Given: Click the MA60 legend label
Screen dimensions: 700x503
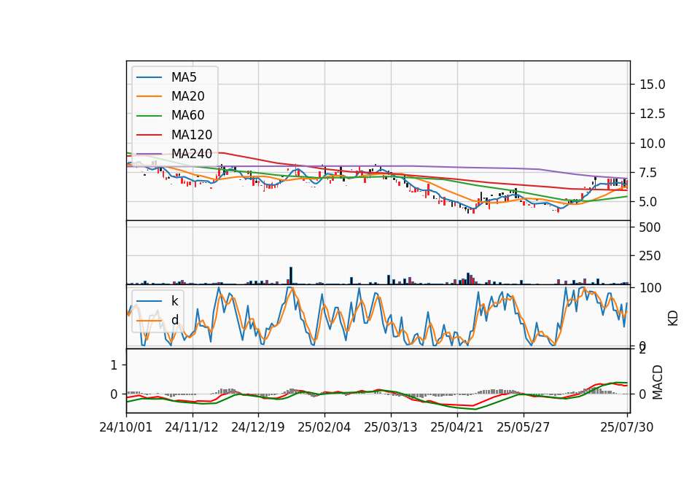Looking at the screenshot, I should pos(187,116).
